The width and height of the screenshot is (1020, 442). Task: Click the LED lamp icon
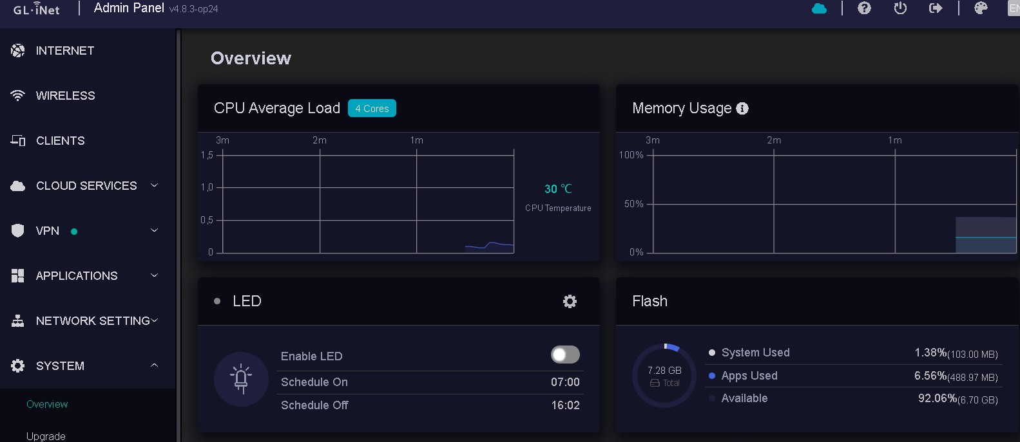(241, 379)
